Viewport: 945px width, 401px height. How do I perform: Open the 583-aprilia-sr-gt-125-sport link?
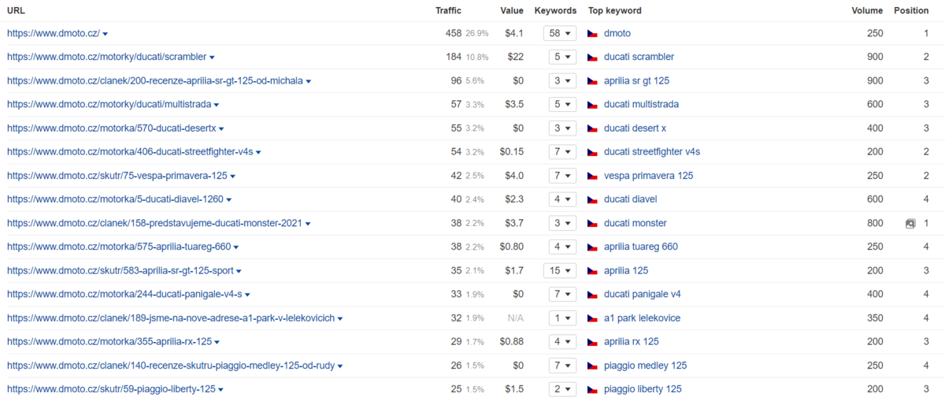coord(120,271)
